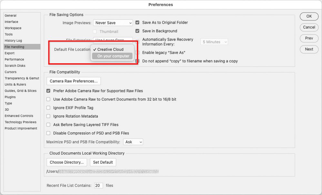Disable Save in Background
This screenshot has width=322, height=195.
coord(137,31)
